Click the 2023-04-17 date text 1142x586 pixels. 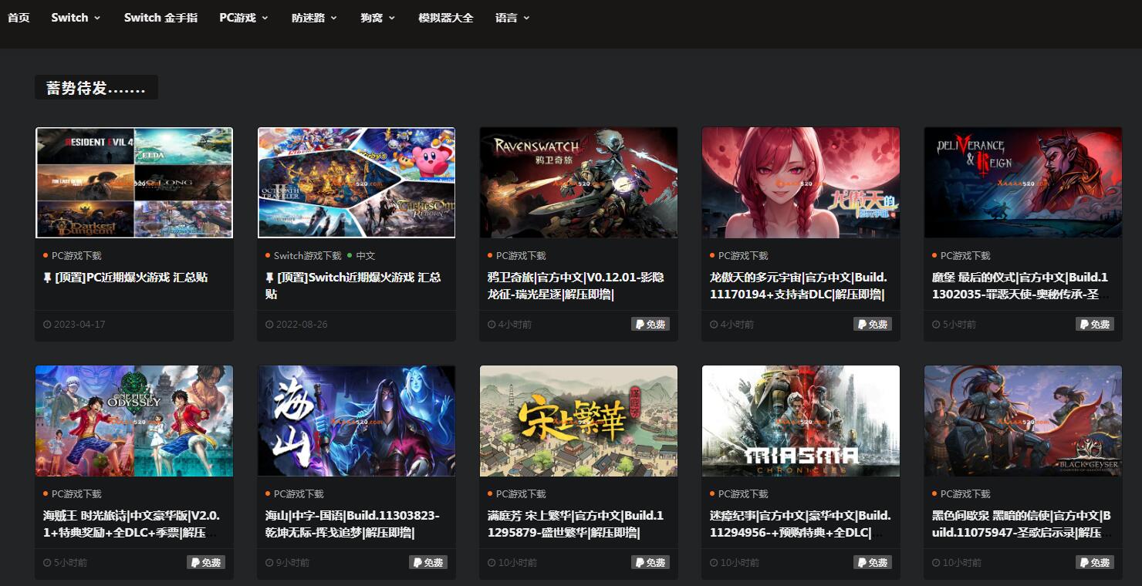pyautogui.click(x=79, y=325)
